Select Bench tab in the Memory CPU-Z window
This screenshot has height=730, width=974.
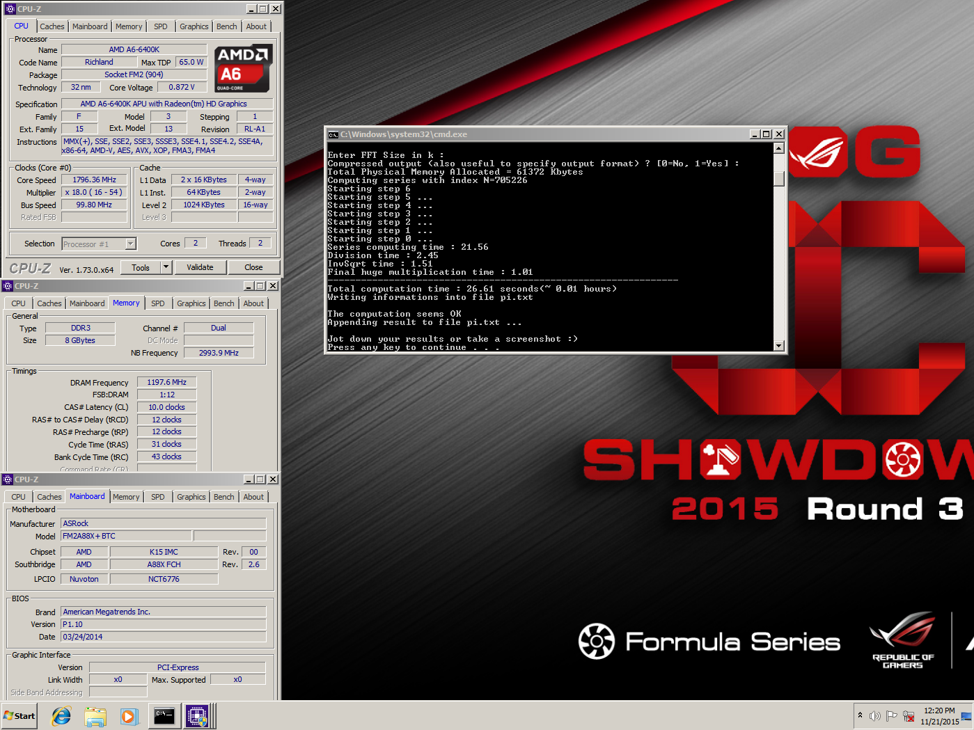pos(224,303)
